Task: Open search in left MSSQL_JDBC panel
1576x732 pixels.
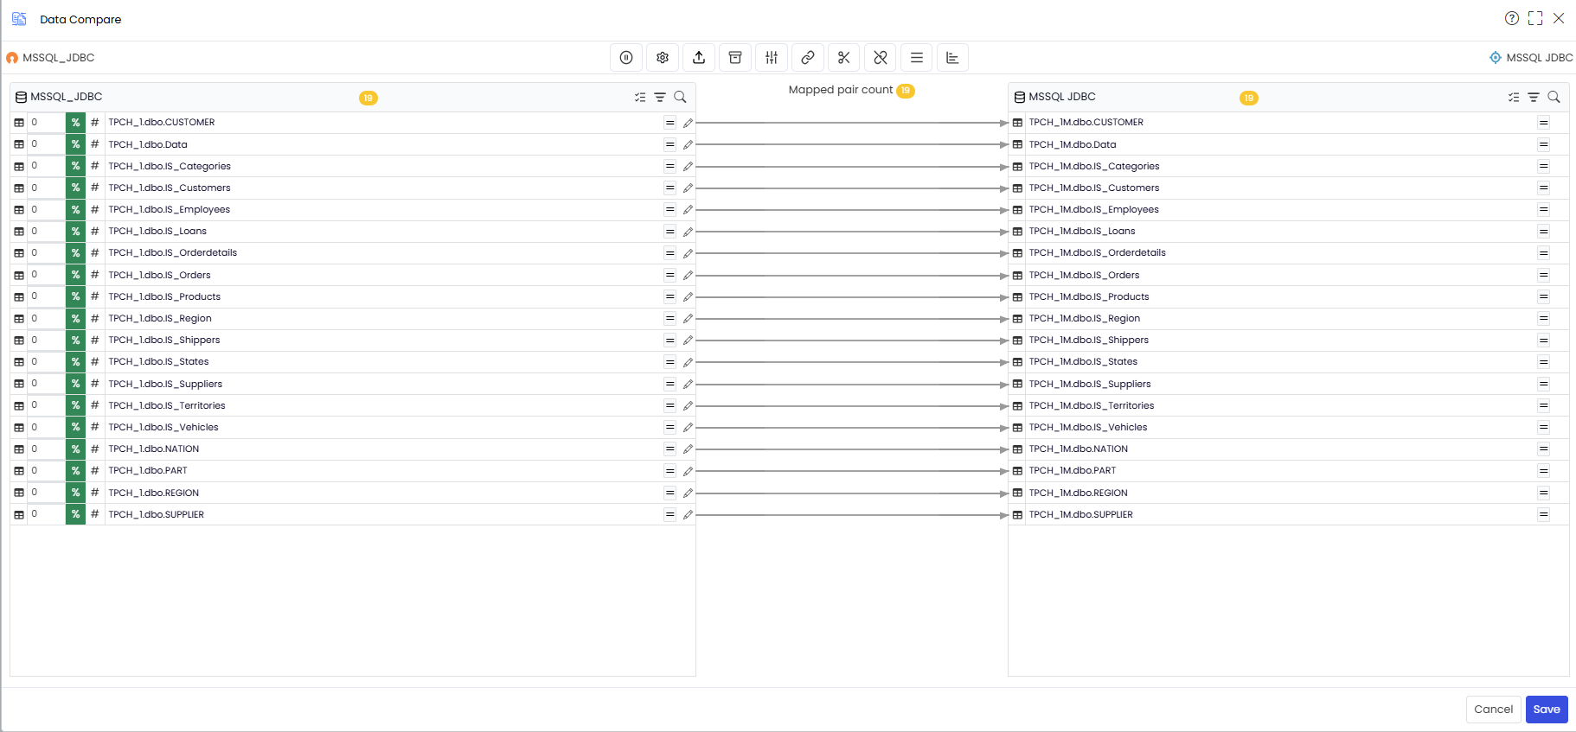Action: 680,97
